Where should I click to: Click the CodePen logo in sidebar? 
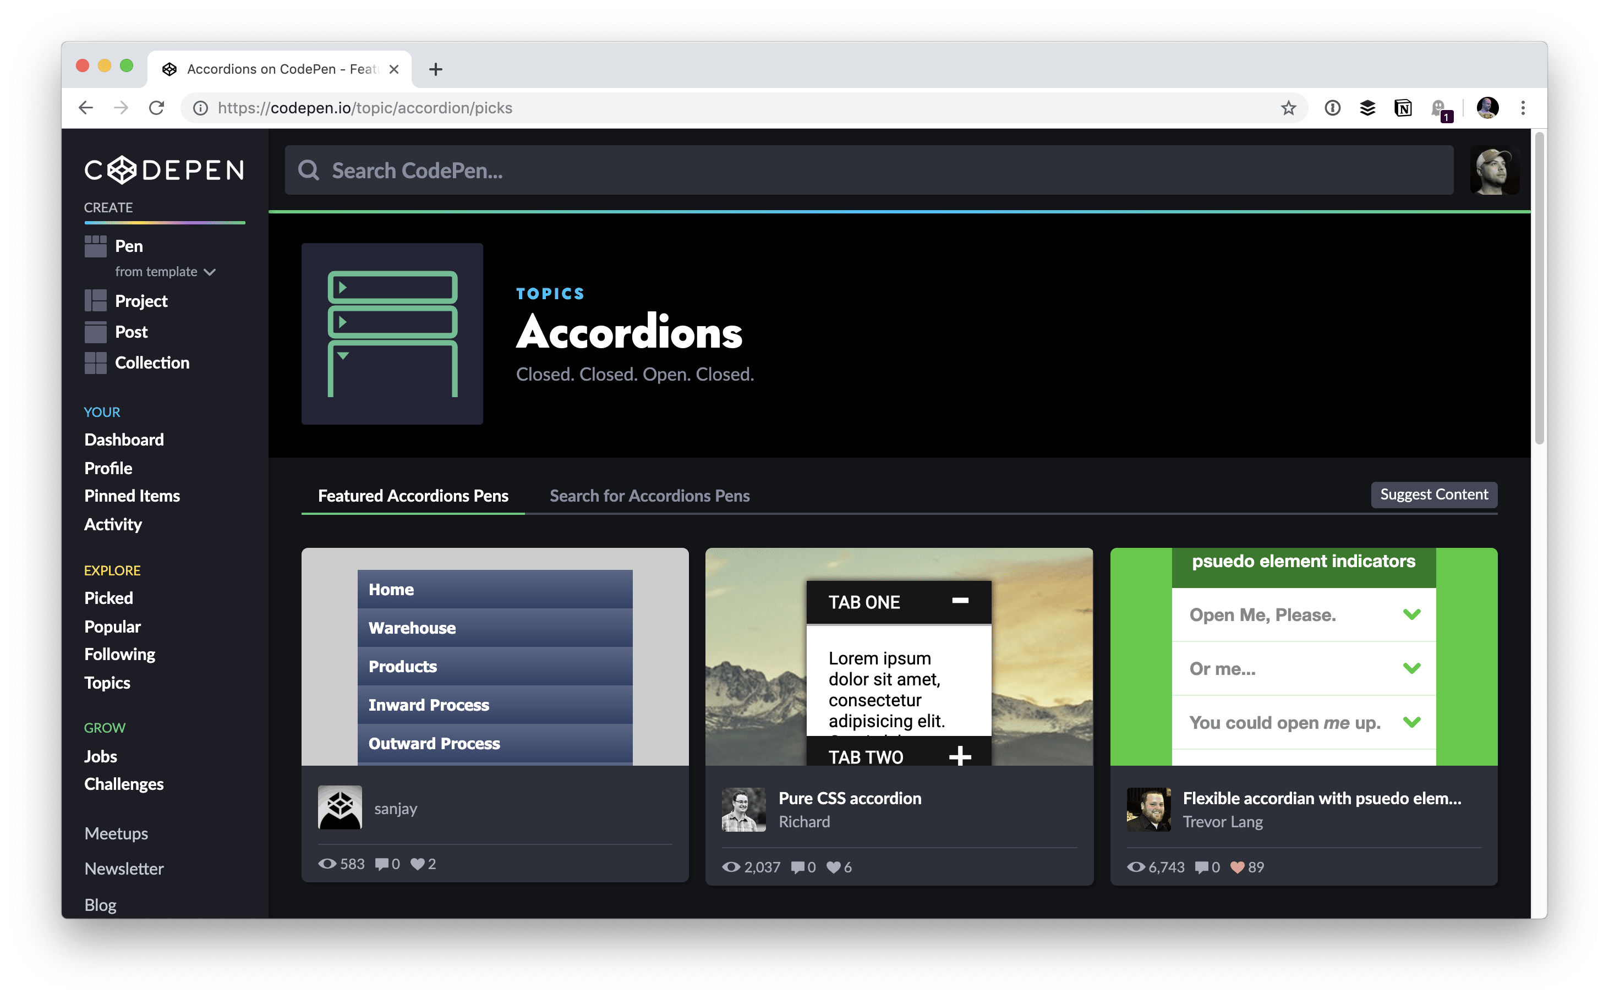pyautogui.click(x=164, y=170)
